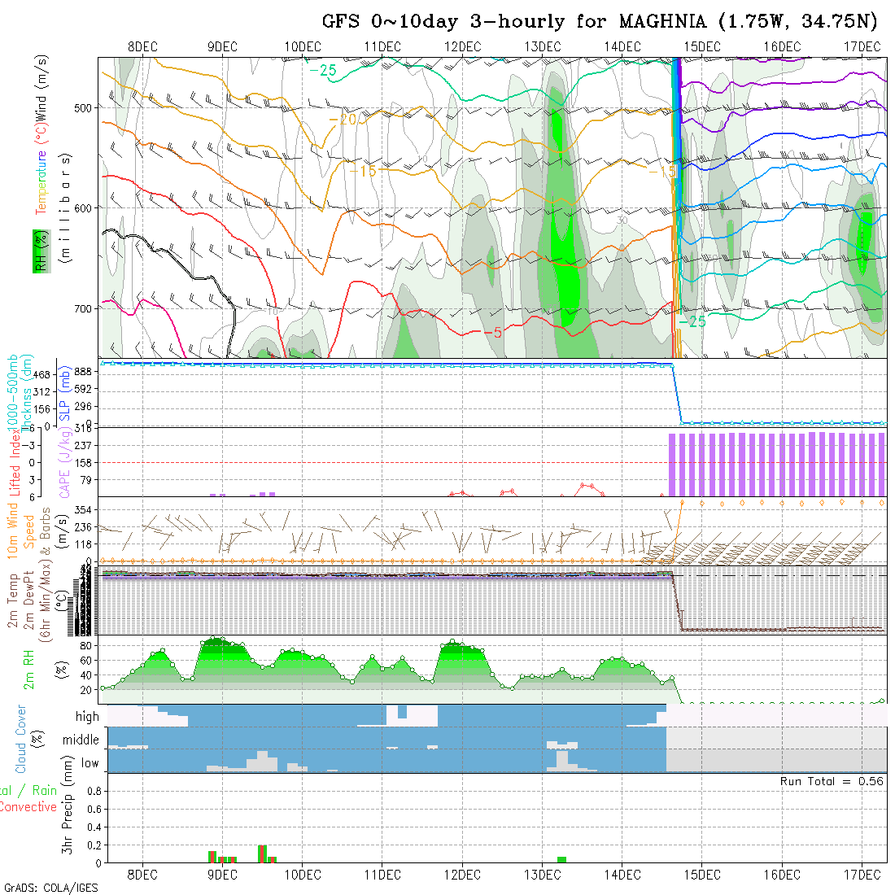Click the 2m RH axis label
895x895 pixels.
tap(28, 669)
